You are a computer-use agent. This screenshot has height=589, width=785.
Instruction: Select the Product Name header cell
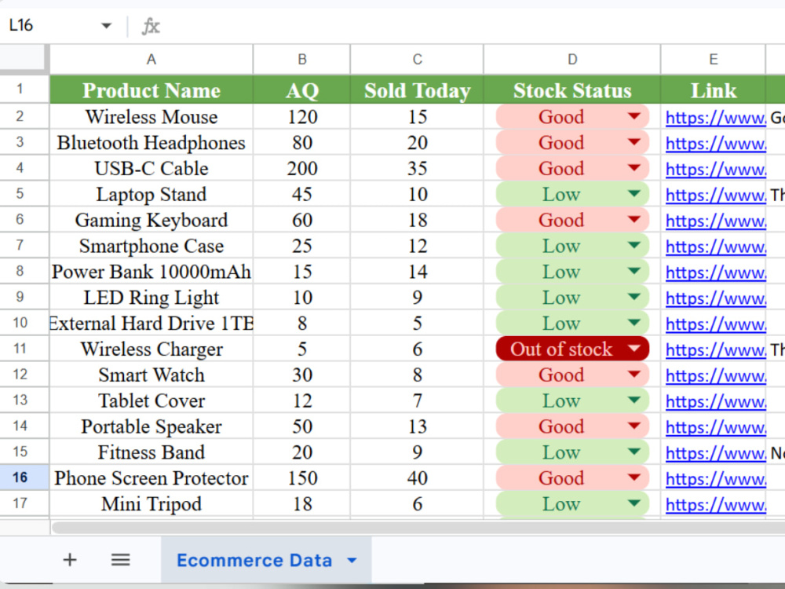tap(152, 90)
